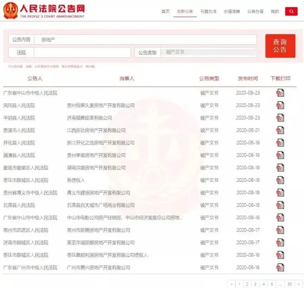Open 贵州季皇房地产开发有限公司 announcement
The image size is (304, 288).
96,155
